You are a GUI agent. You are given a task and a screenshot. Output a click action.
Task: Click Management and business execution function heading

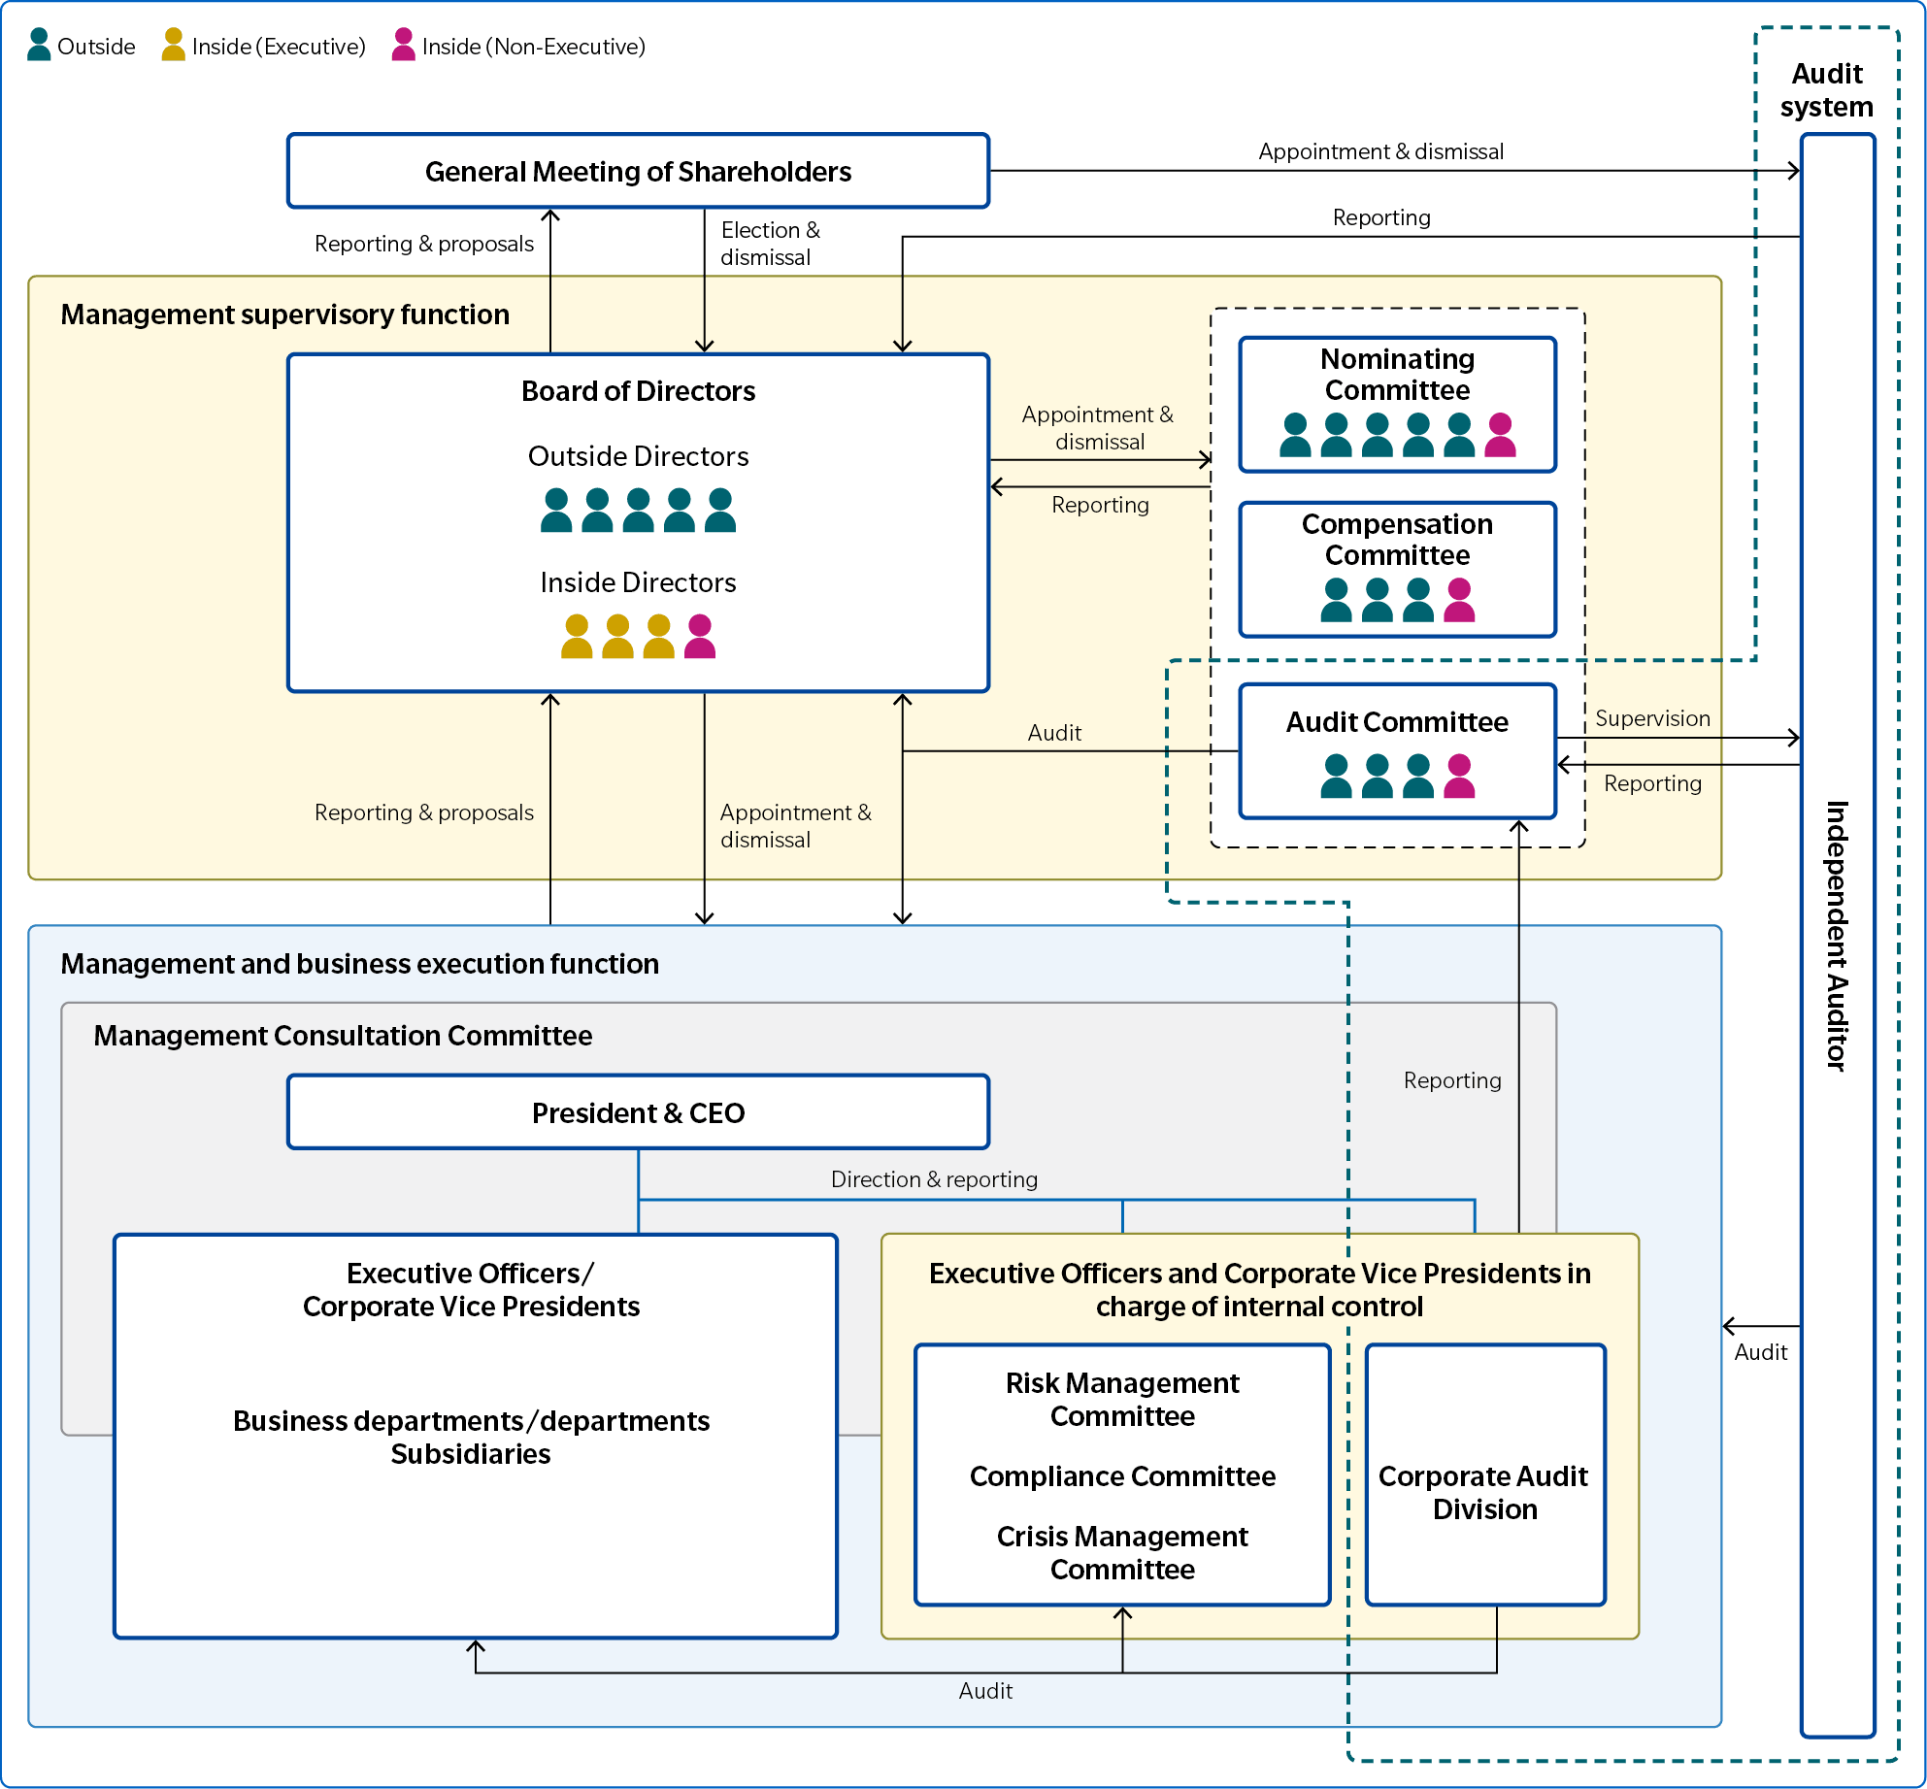[359, 964]
